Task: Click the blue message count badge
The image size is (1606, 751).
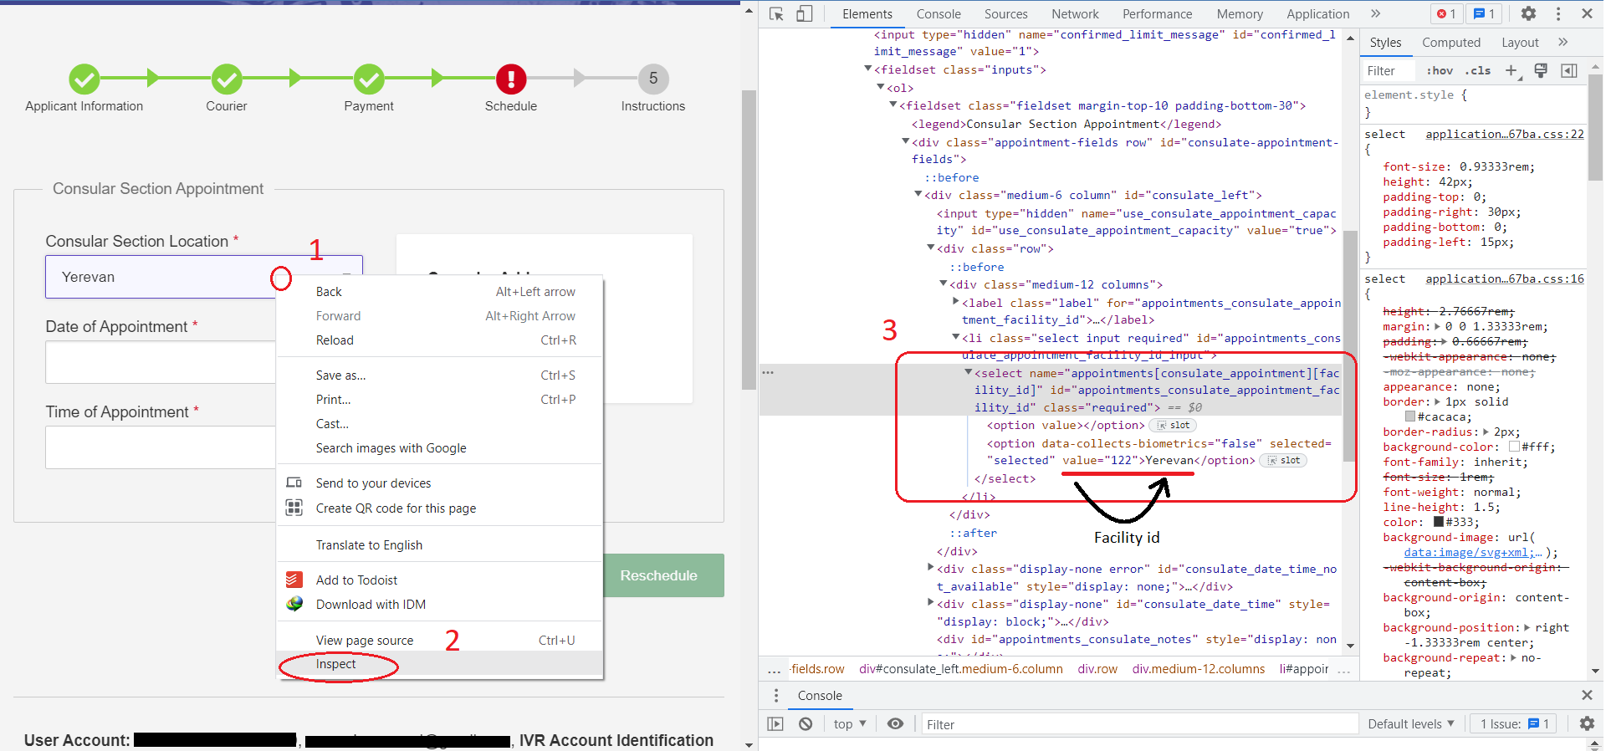Action: pyautogui.click(x=1484, y=13)
